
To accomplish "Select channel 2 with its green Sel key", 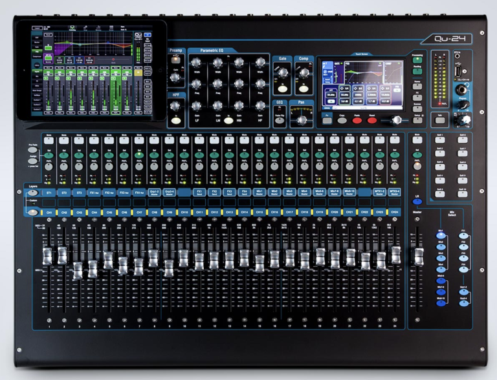I will tap(63, 156).
